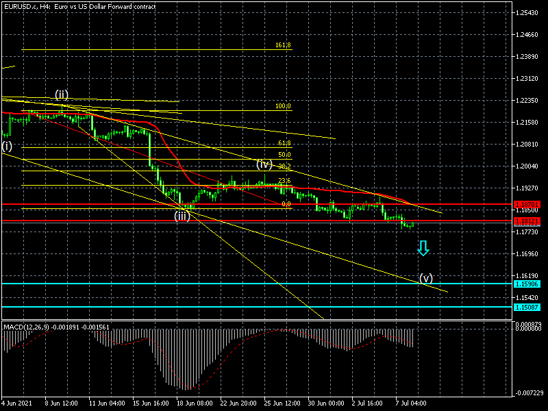Viewport: 548px width, 411px height.
Task: Click the cyan 1.15087 price tag
Action: pyautogui.click(x=527, y=307)
